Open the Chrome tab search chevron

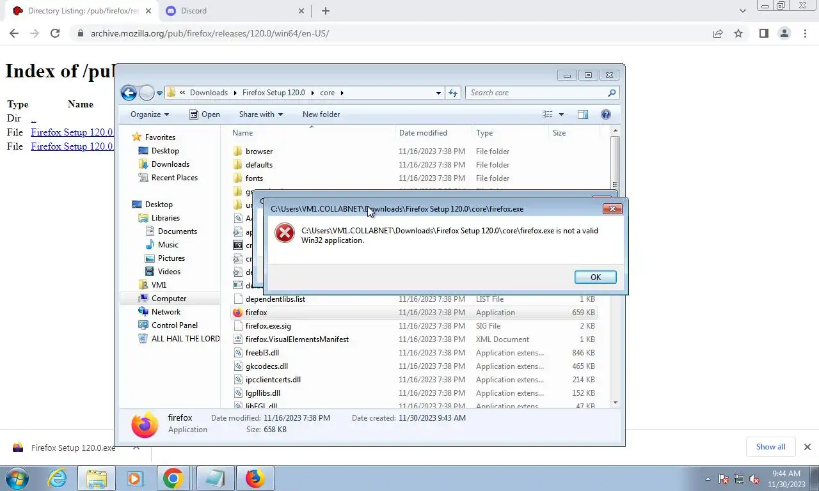pyautogui.click(x=742, y=11)
